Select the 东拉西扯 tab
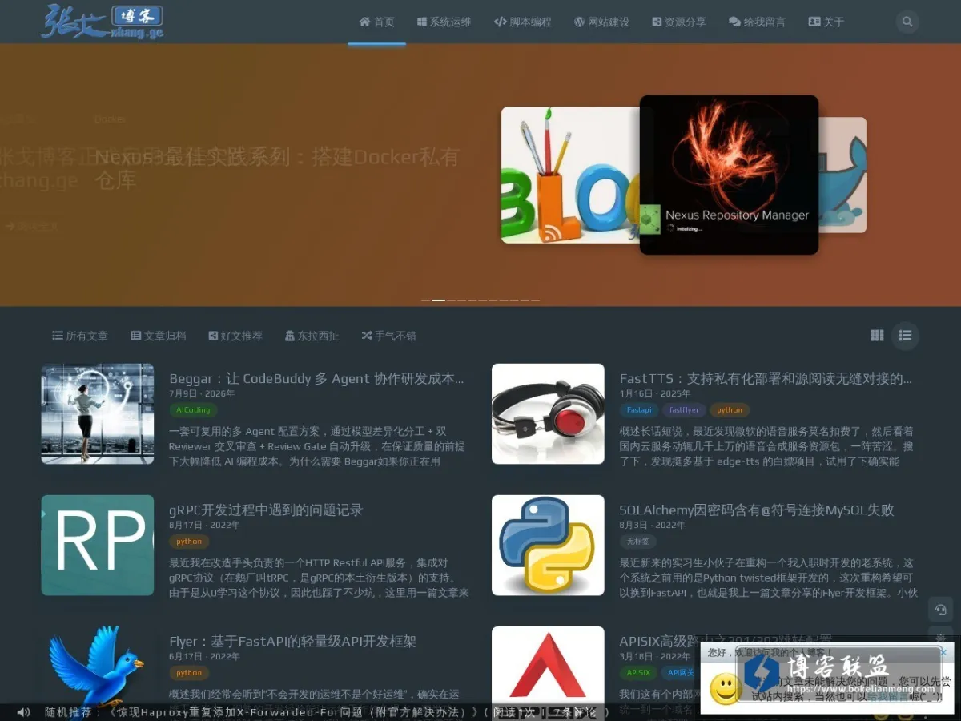The height and width of the screenshot is (721, 961). pyautogui.click(x=312, y=336)
